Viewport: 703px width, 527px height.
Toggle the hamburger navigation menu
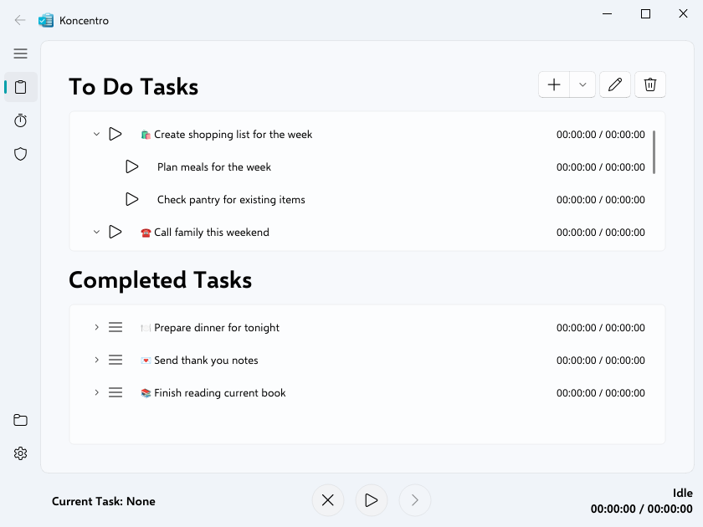coord(21,54)
